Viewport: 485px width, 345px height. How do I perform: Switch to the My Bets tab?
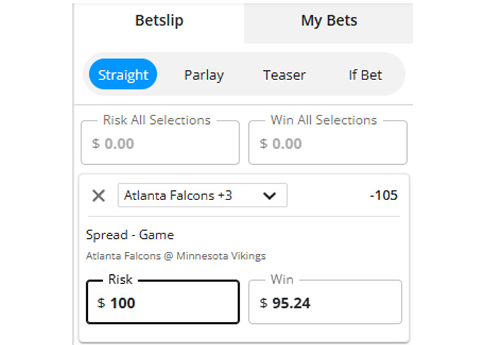click(328, 21)
